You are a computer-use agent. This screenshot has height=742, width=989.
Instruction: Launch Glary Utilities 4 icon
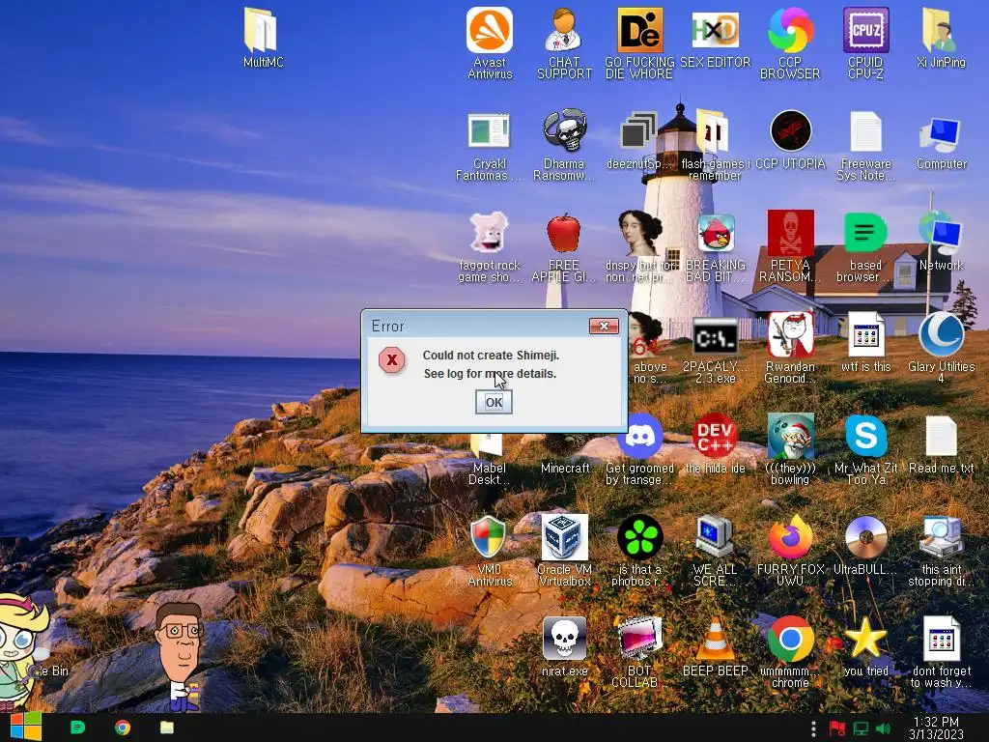pos(941,334)
